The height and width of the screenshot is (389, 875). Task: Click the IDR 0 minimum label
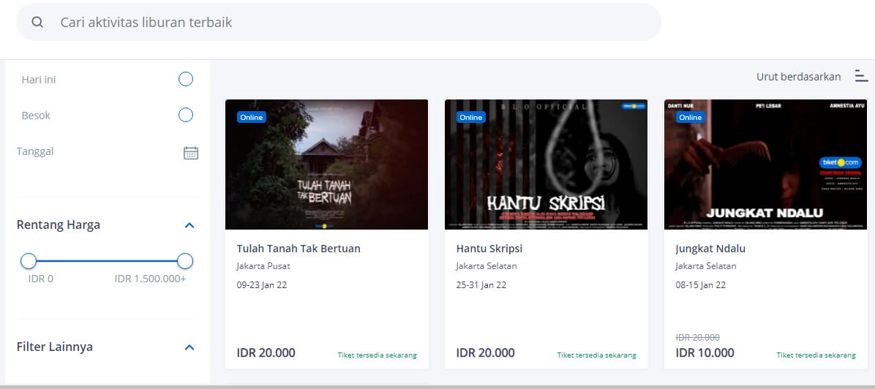coord(41,279)
